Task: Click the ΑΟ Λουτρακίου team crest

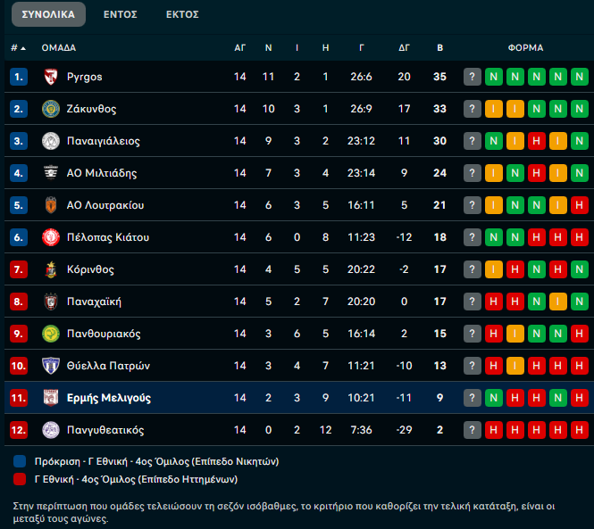Action: coord(51,205)
